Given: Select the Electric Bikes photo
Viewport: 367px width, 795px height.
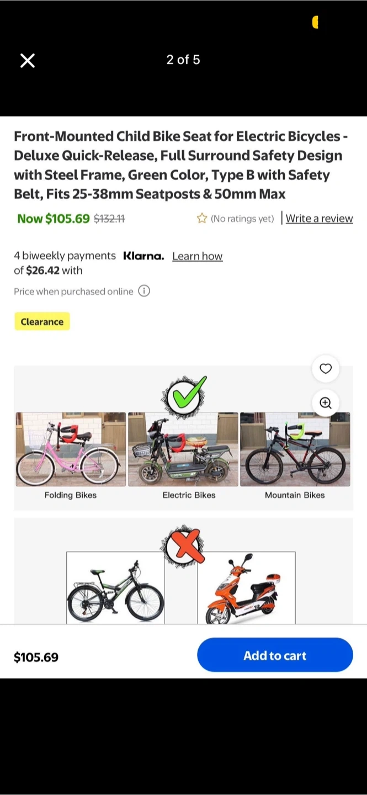Looking at the screenshot, I should 183,449.
